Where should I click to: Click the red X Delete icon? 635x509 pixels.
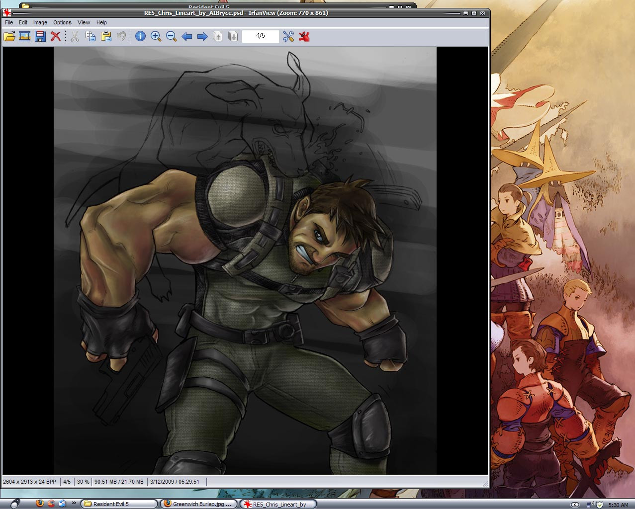coord(56,36)
